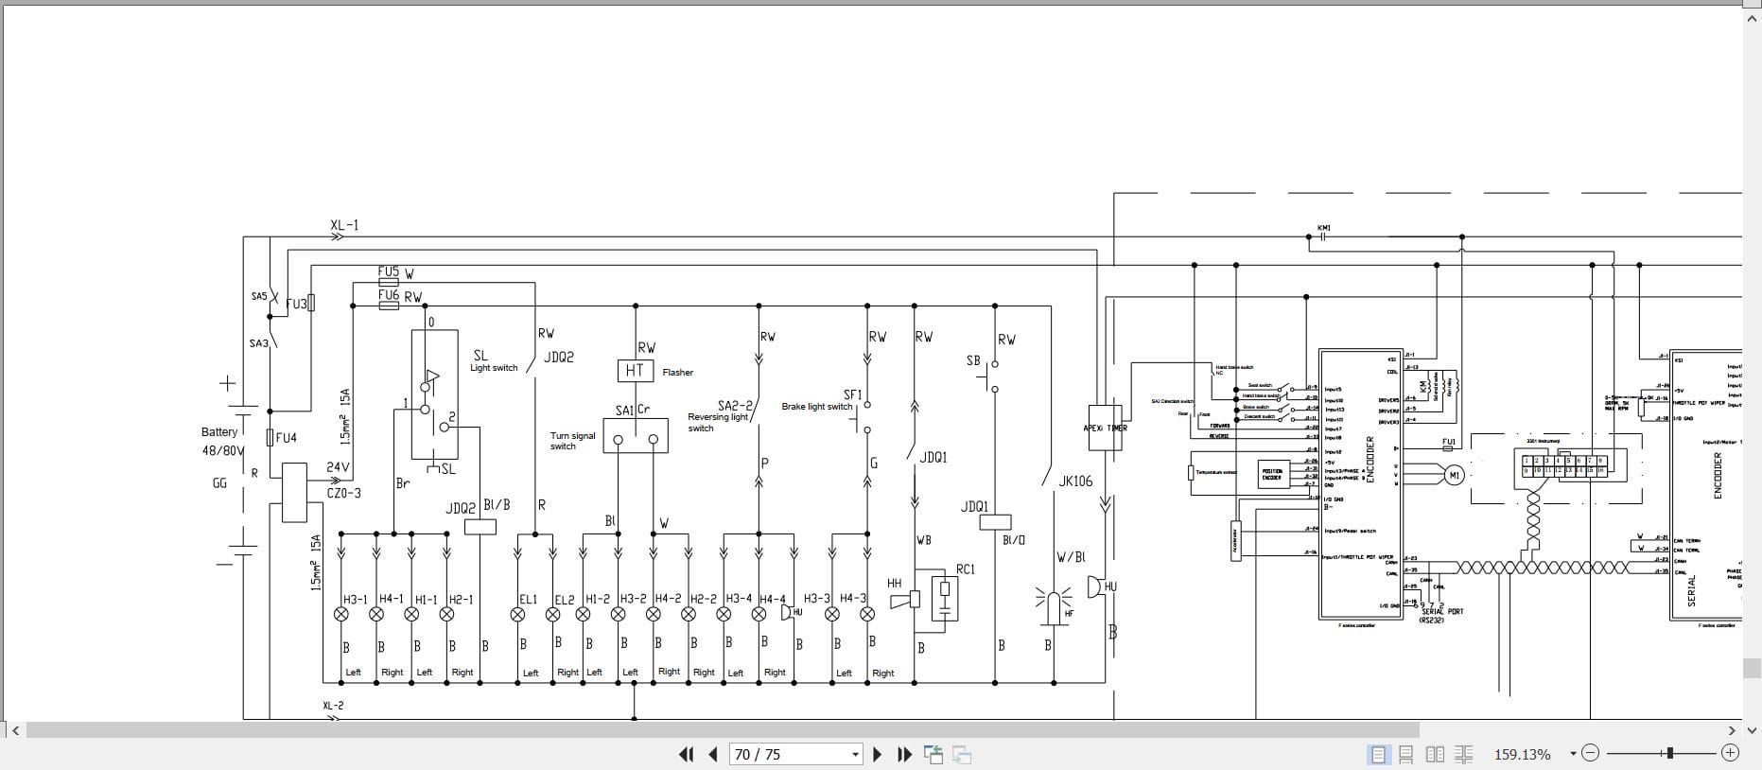Click the EL1 lamp label

point(528,599)
